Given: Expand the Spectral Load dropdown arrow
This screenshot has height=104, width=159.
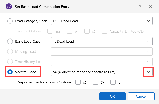Looking at the screenshot, I should click(148, 72).
